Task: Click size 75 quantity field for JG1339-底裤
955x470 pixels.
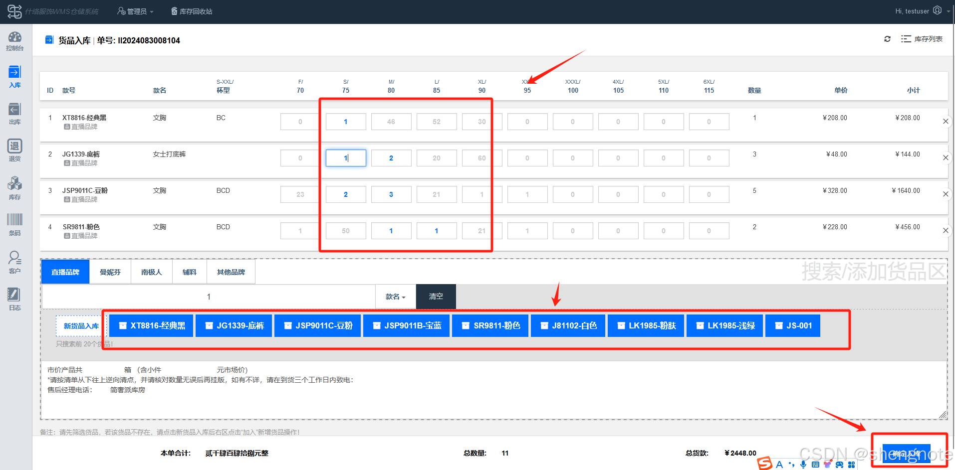Action: click(x=346, y=158)
